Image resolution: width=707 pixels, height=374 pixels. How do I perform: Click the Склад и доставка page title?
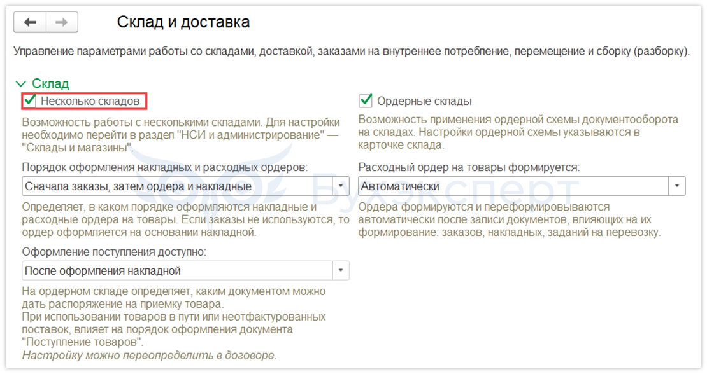click(183, 22)
